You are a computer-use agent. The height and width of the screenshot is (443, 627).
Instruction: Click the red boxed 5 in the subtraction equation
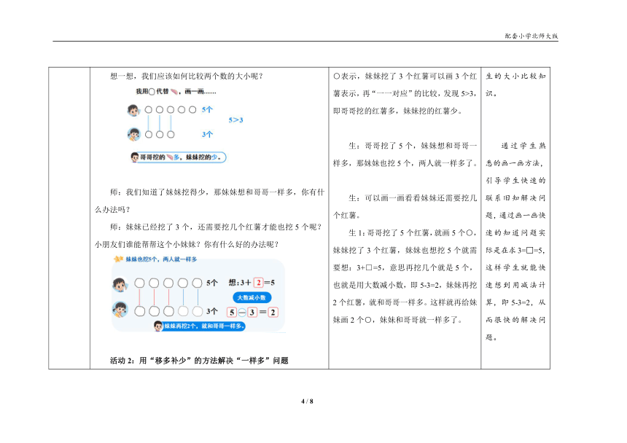click(232, 313)
